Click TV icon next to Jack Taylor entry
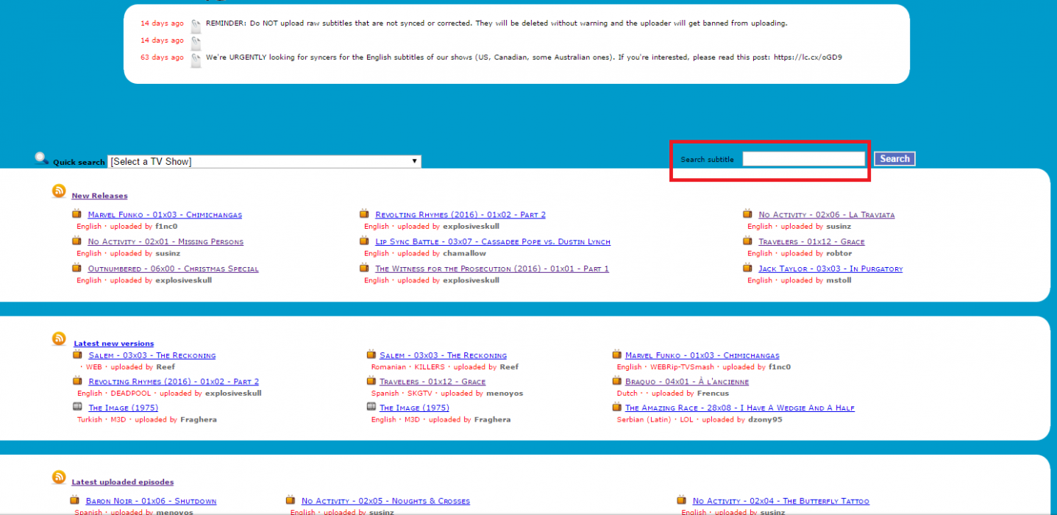The width and height of the screenshot is (1057, 515). (x=747, y=268)
